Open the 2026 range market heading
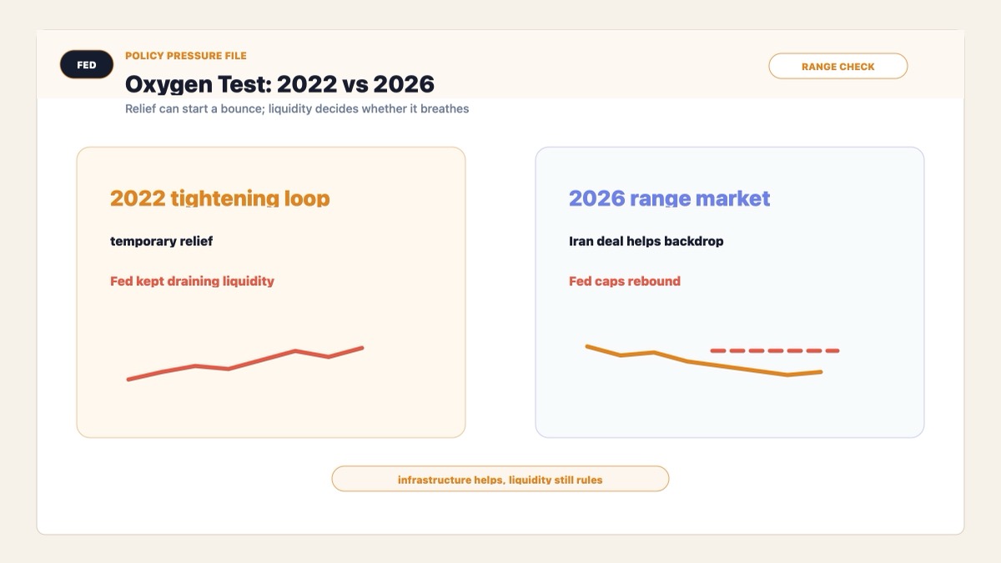Screen dimensions: 1001x563 click(x=669, y=198)
